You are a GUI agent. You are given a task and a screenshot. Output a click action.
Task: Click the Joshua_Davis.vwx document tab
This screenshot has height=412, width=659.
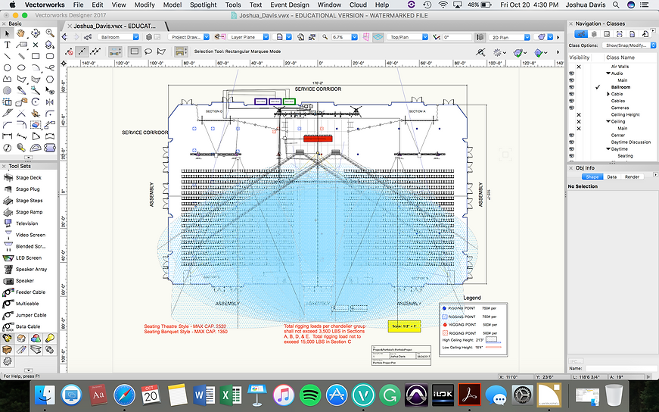tap(114, 25)
